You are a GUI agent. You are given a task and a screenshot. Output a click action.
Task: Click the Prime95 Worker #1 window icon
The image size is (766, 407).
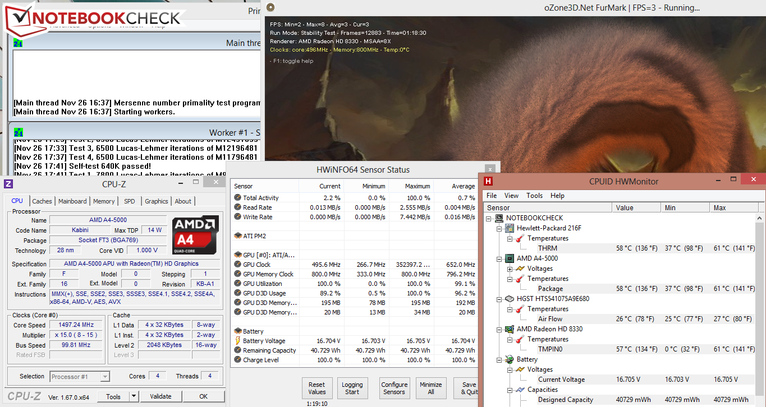(x=18, y=132)
